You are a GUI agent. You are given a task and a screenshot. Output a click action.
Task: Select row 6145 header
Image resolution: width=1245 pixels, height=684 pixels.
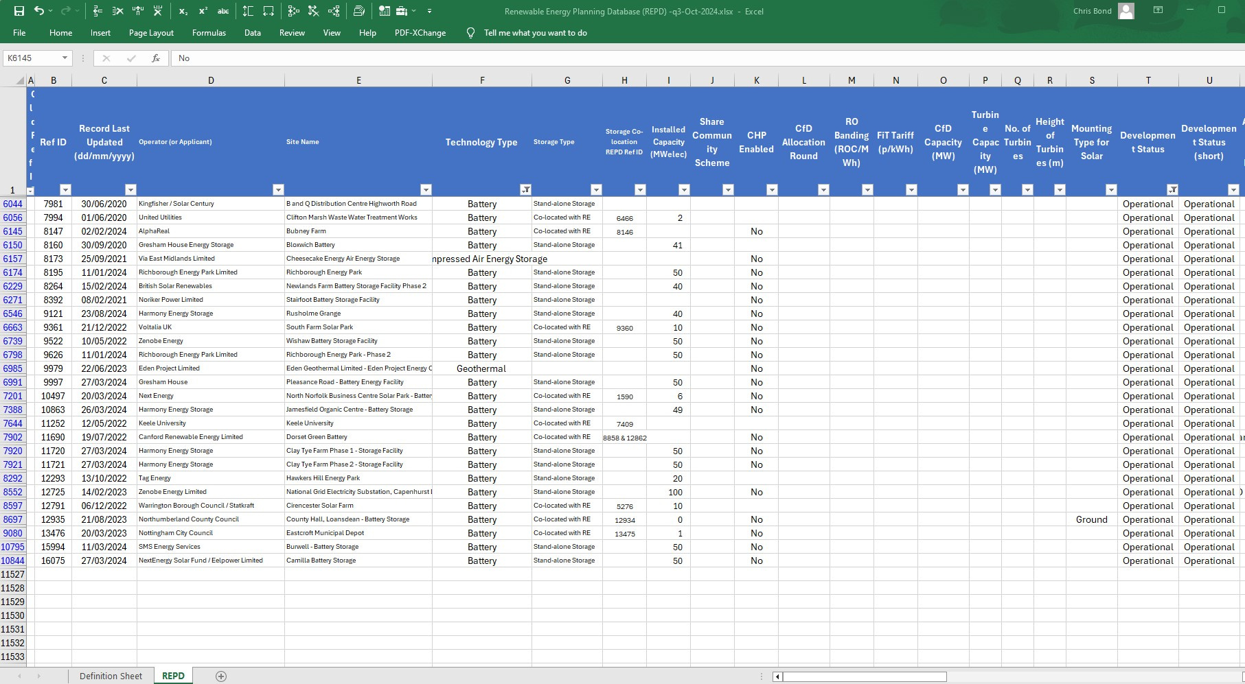(13, 231)
